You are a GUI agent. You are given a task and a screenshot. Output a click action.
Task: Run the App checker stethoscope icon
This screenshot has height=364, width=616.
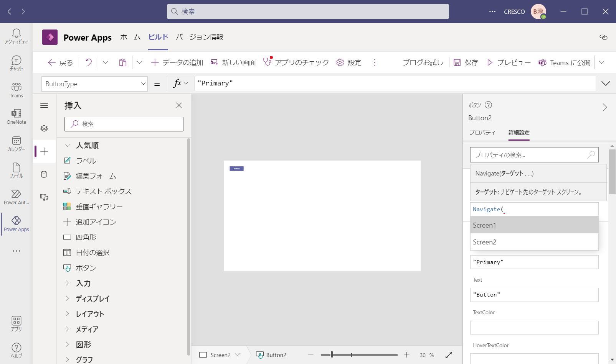tap(268, 62)
